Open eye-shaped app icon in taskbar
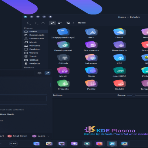The image size is (148, 148). 124,144
